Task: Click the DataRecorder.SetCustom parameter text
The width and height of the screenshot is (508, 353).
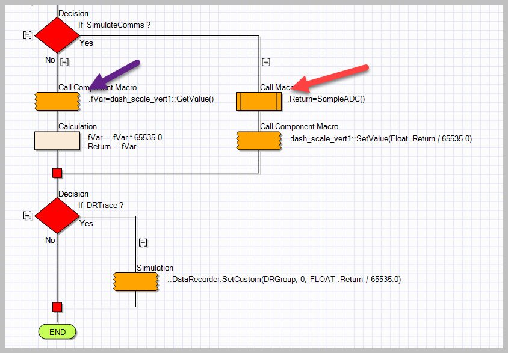Action: pos(283,279)
